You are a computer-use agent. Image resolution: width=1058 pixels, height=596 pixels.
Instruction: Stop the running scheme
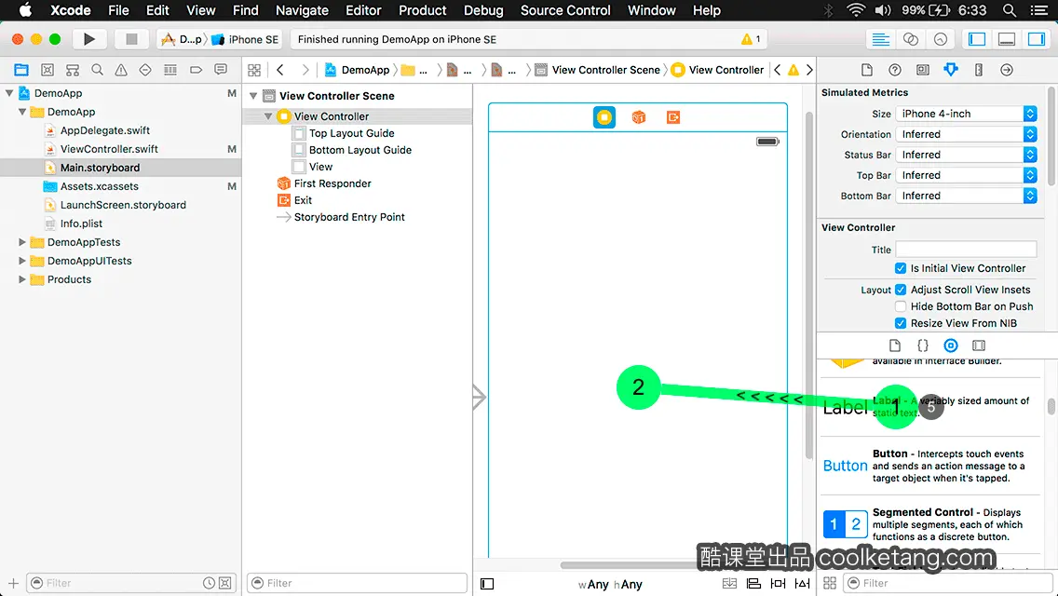[x=131, y=39]
